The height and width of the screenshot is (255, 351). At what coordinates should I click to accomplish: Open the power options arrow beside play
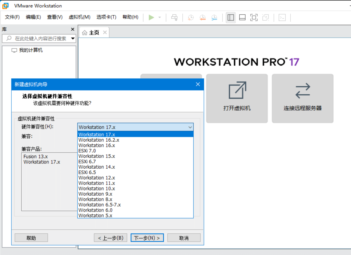pyautogui.click(x=160, y=17)
